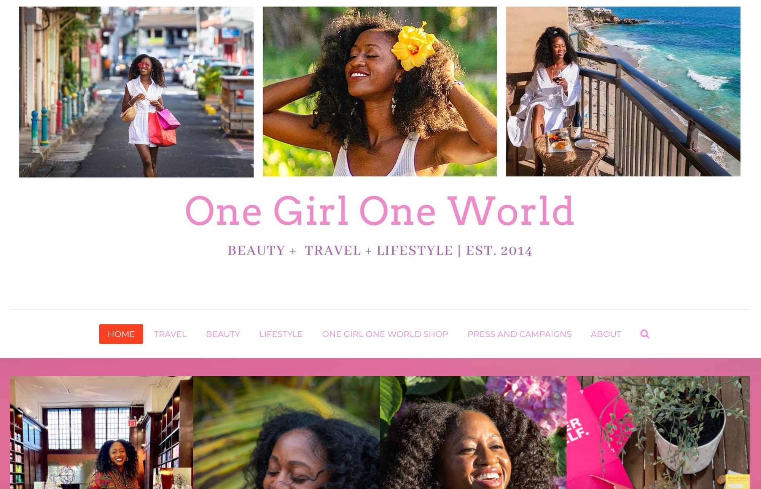Open PRESS AND CAMPAIGNS page

[519, 334]
